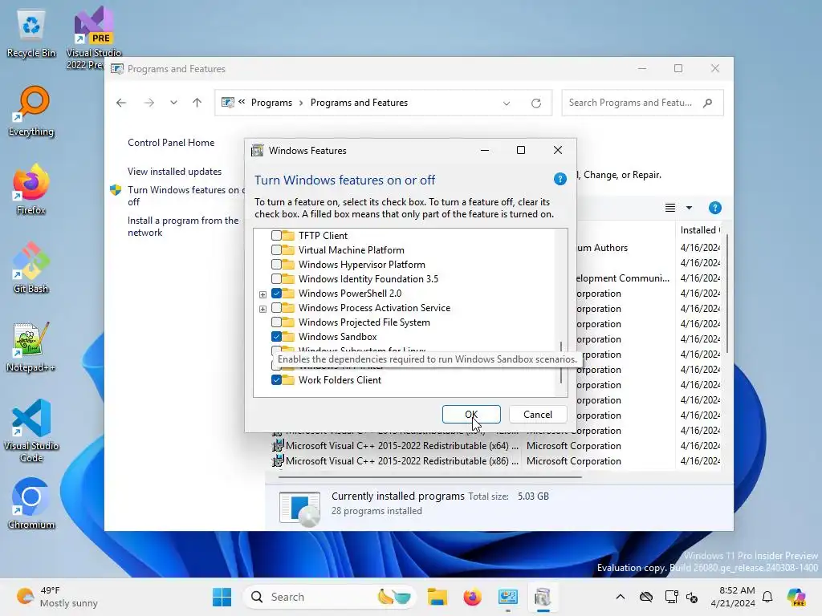
Task: Click the taskbar Search box
Action: 328,597
